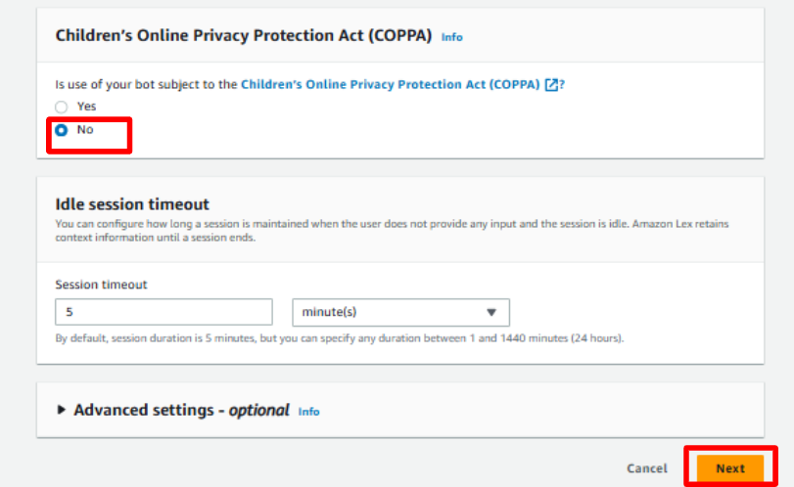This screenshot has height=487, width=794.
Task: Follow the Children's Online Privacy Protection Act hyperlink
Action: [390, 85]
